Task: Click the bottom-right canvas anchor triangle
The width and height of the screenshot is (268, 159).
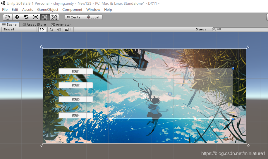Action: click(248, 145)
